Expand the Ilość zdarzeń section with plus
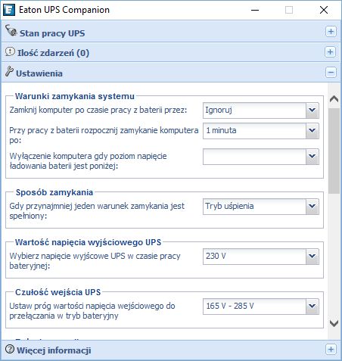The height and width of the screenshot is (361, 342). (x=330, y=51)
